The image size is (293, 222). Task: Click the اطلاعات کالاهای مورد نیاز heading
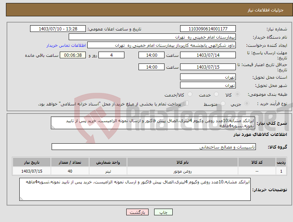260,134
